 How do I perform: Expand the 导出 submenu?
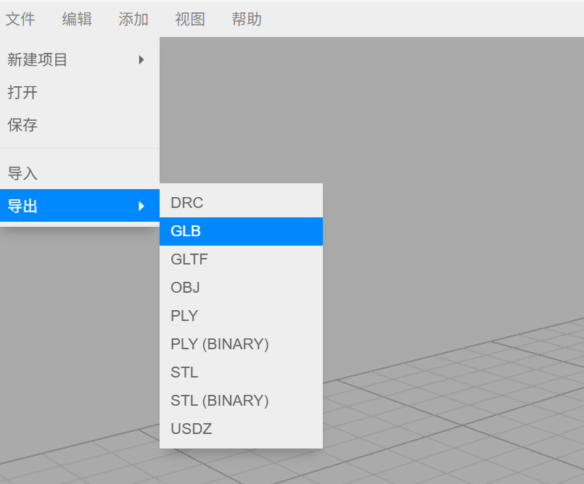coord(22,206)
